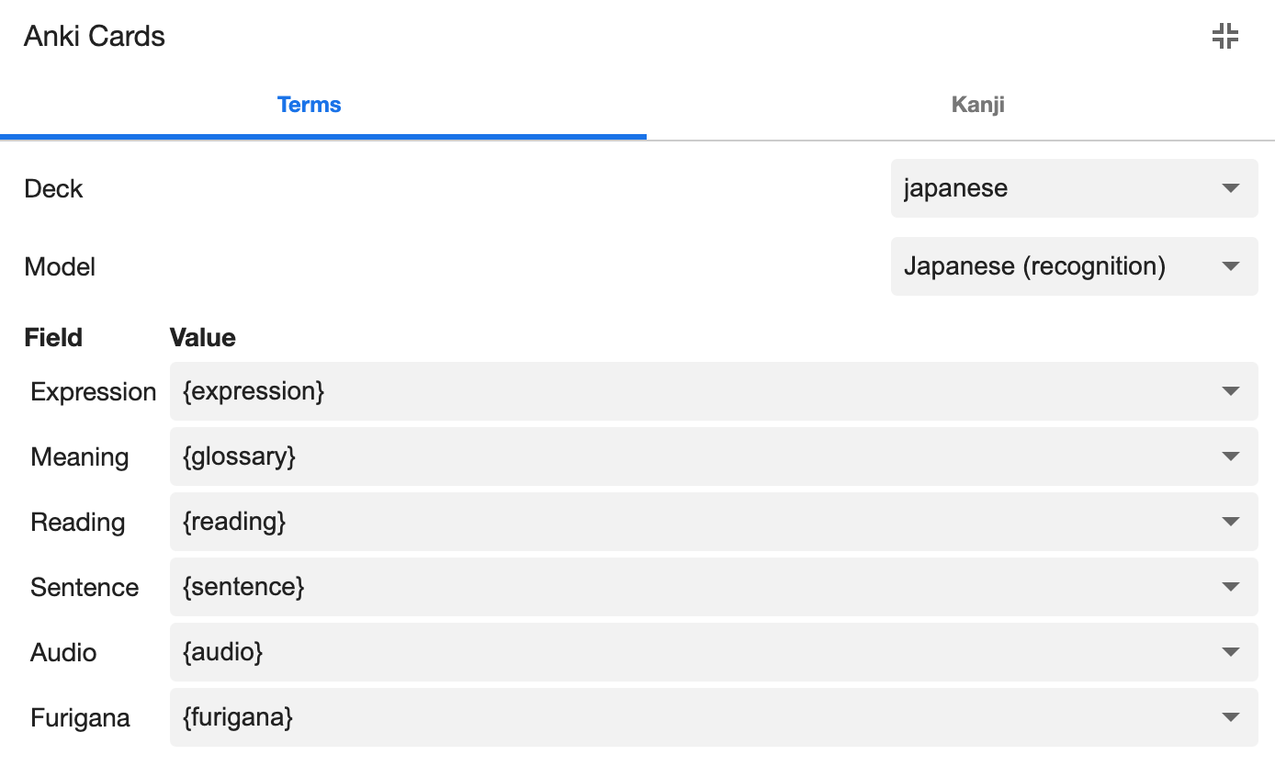This screenshot has height=766, width=1275.
Task: Select the Terms tab
Action: click(309, 105)
